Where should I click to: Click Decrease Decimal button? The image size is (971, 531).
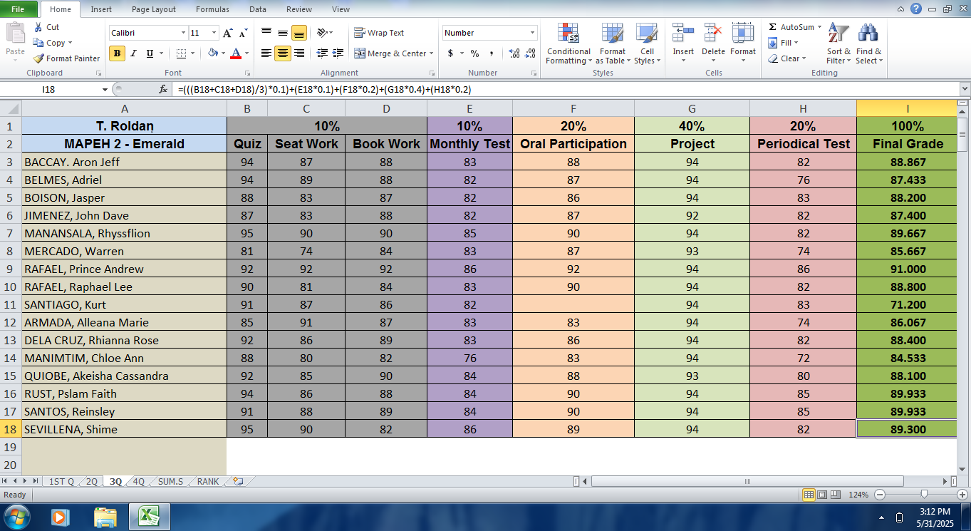(531, 53)
